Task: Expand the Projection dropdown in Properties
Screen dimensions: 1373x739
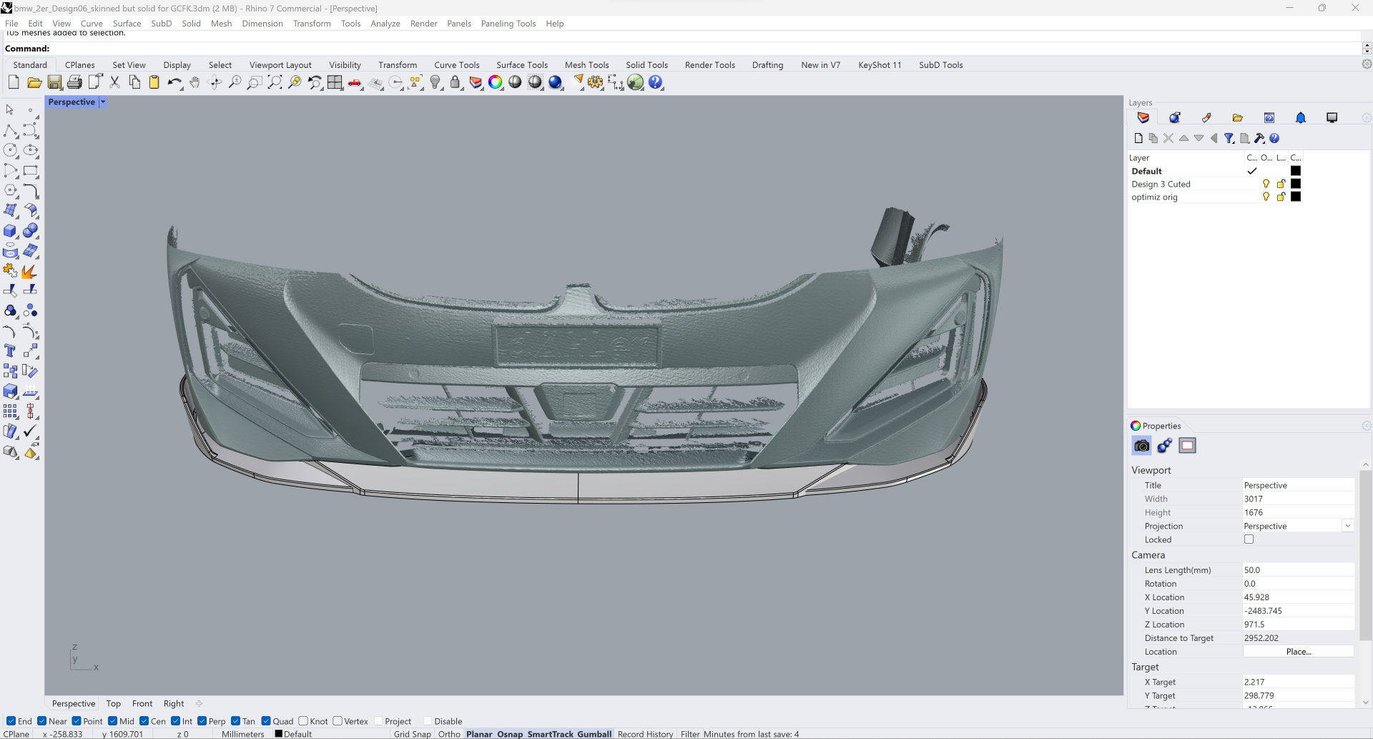Action: point(1347,526)
